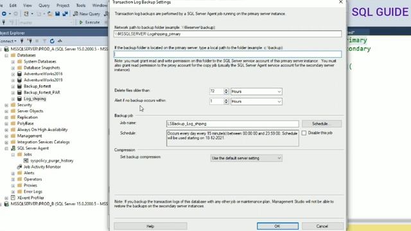Click the local path to backup folder field
The image size is (411, 231).
pyautogui.click(x=227, y=54)
